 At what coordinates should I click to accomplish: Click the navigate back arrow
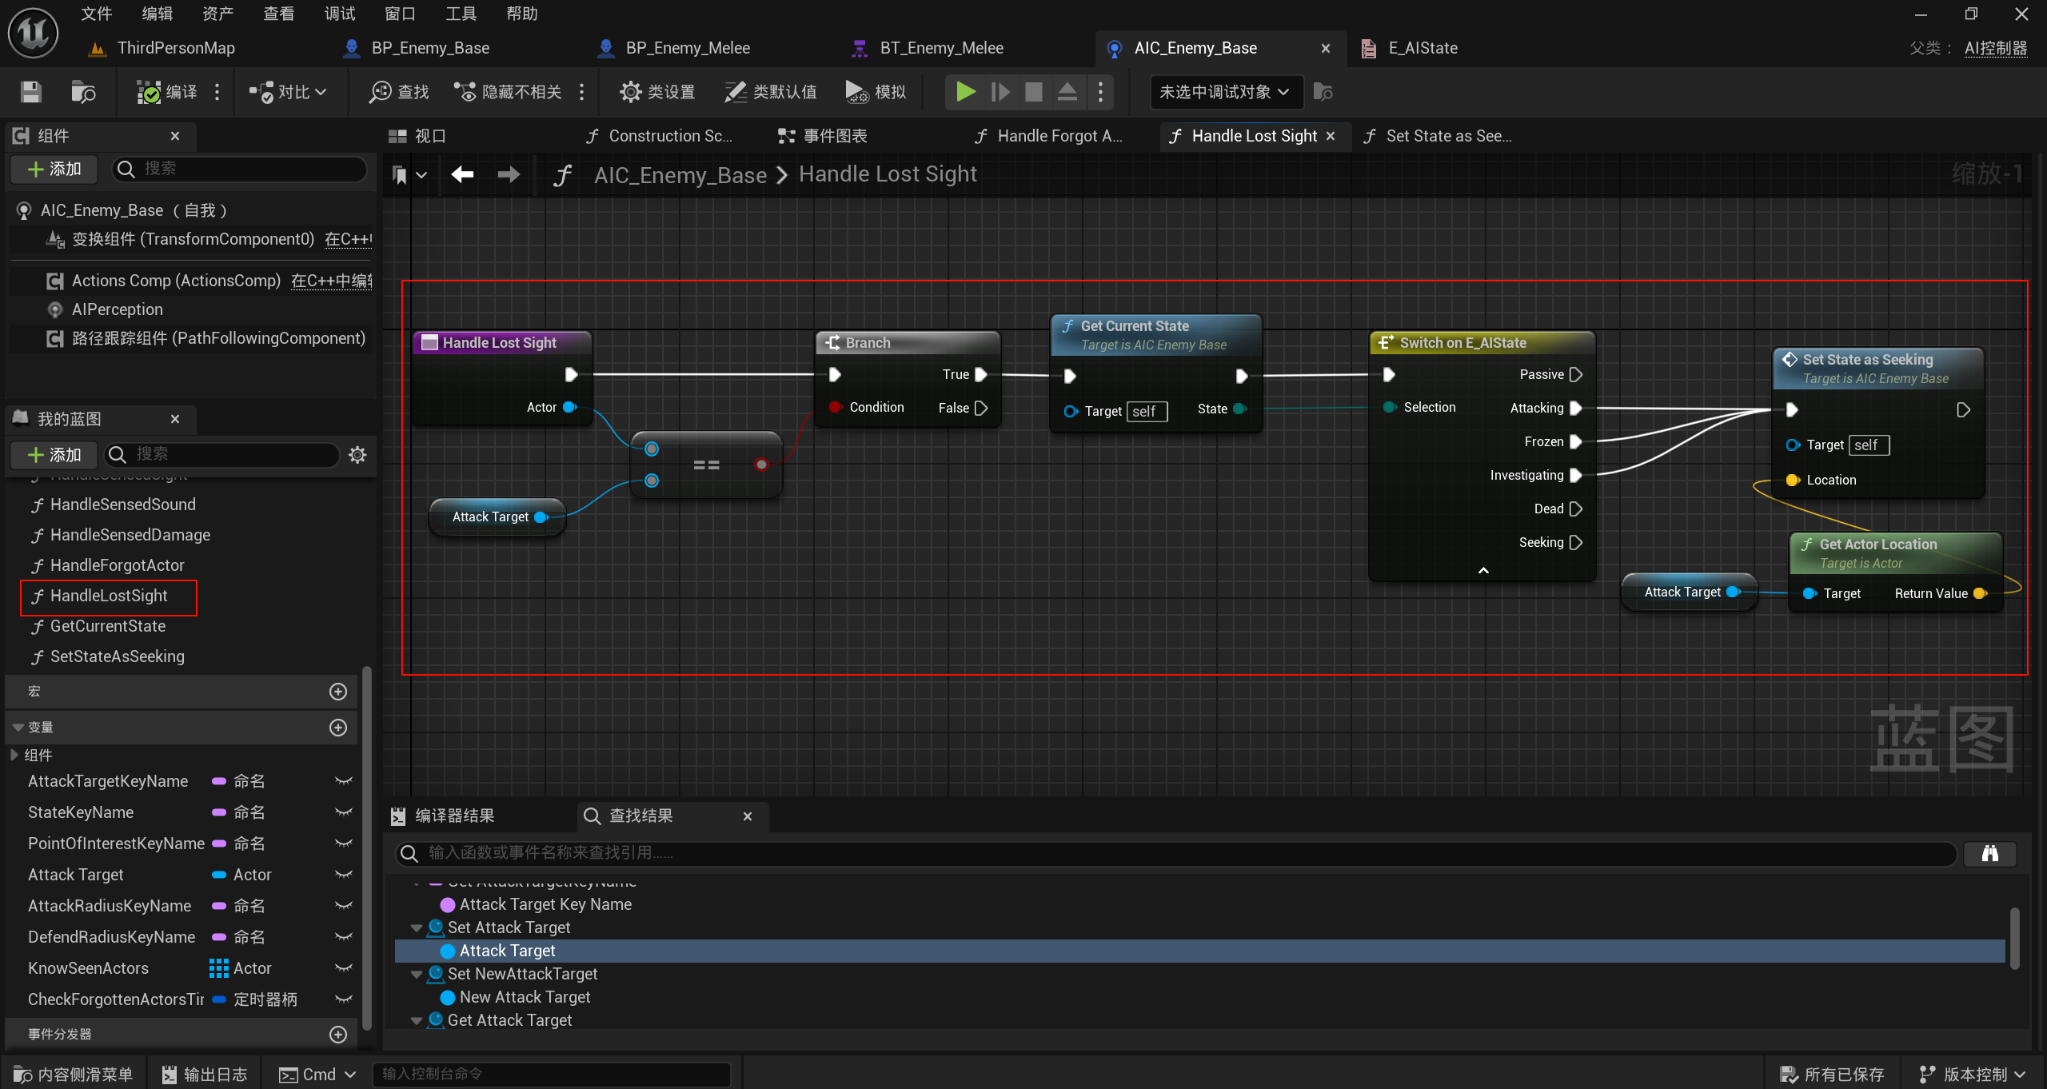click(462, 174)
